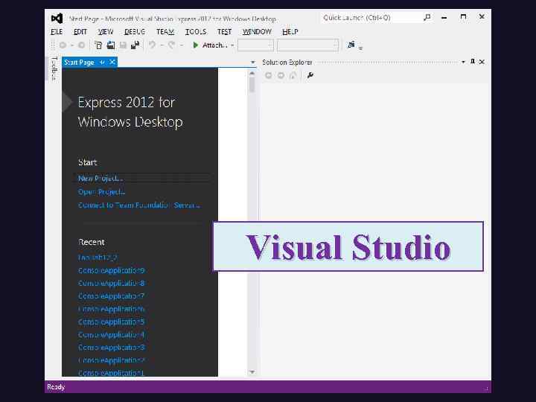Click the Open File toolbar icon
The image size is (536, 402).
(x=111, y=45)
